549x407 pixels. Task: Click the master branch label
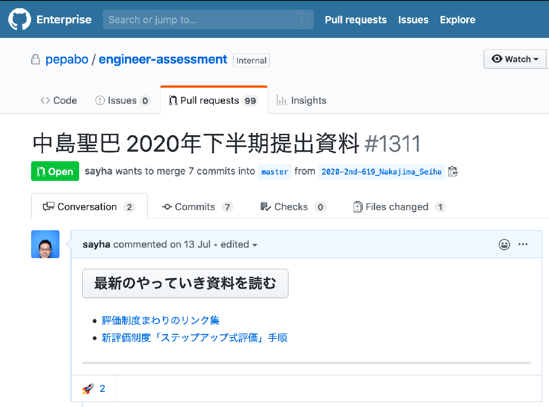(x=274, y=172)
